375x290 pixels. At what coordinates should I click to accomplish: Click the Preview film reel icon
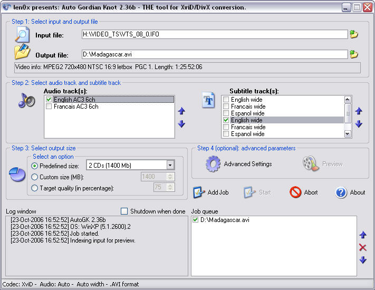click(x=311, y=163)
